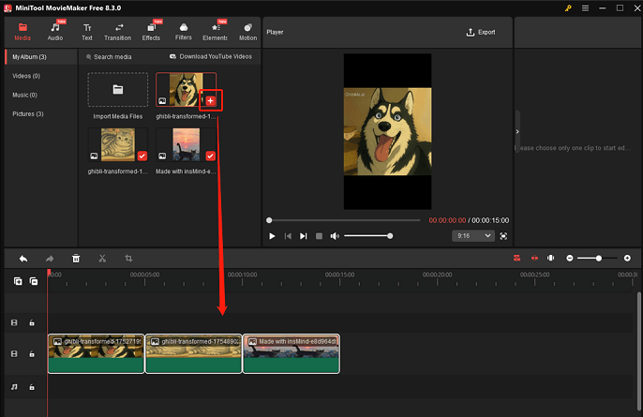Screen dimensions: 643x417
Task: Toggle lock on the music track
Action: 32,386
